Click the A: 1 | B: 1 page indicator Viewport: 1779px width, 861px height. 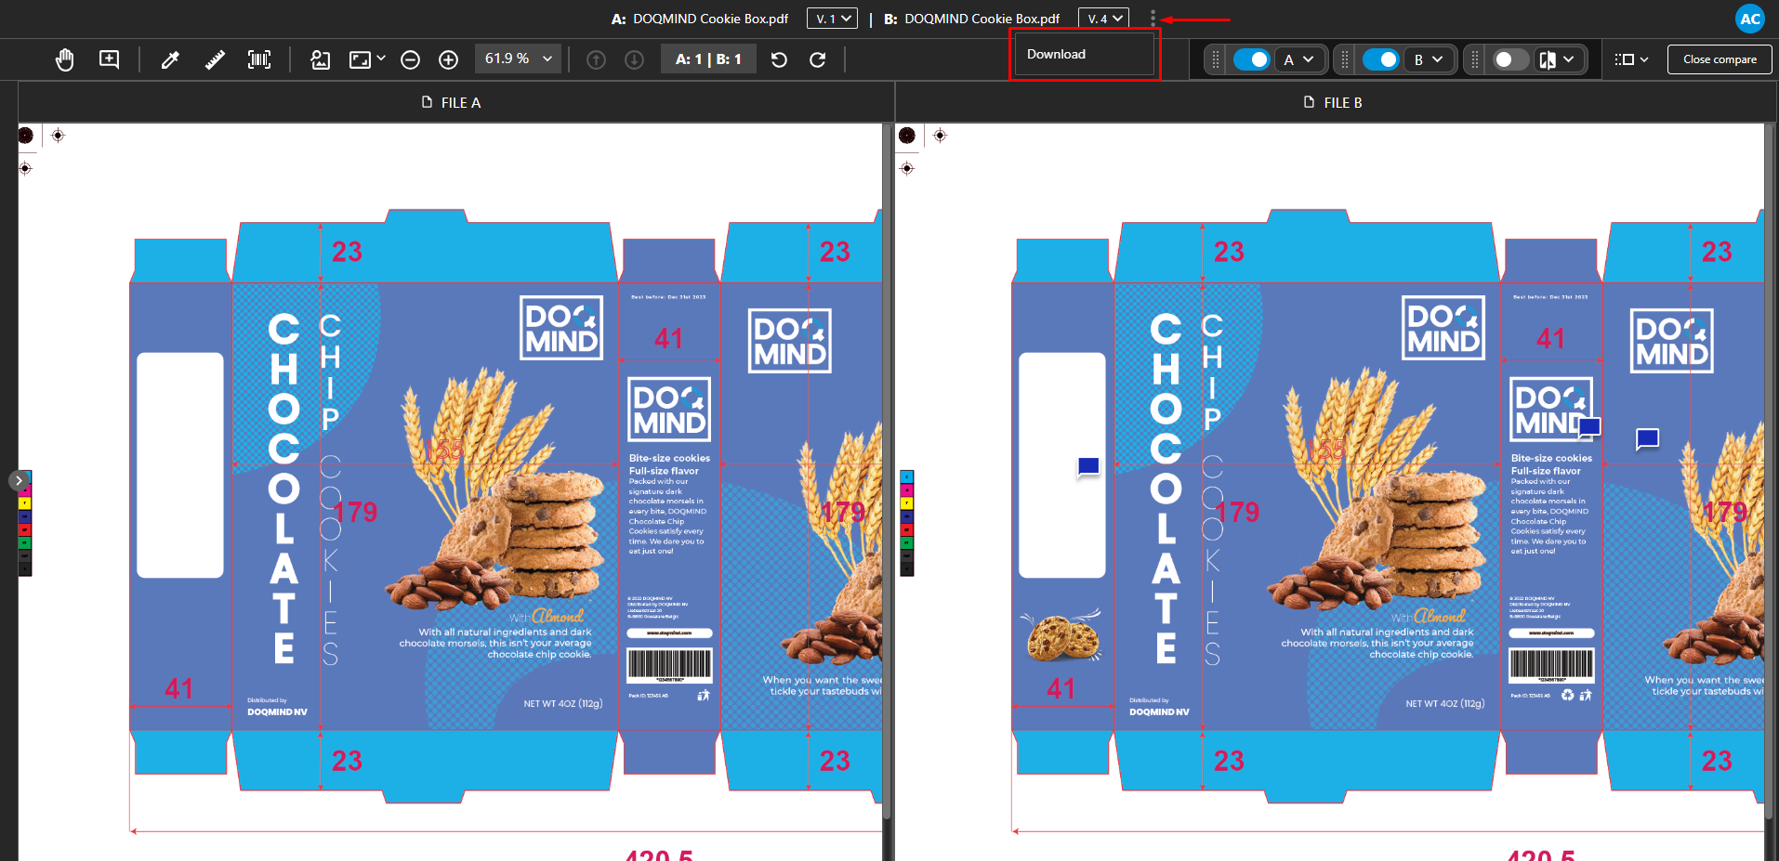click(708, 59)
